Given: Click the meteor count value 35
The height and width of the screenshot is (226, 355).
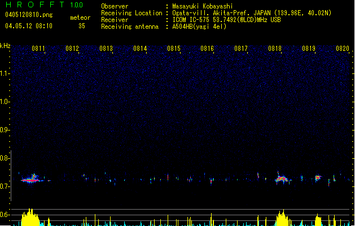Looking at the screenshot, I should 82,26.
